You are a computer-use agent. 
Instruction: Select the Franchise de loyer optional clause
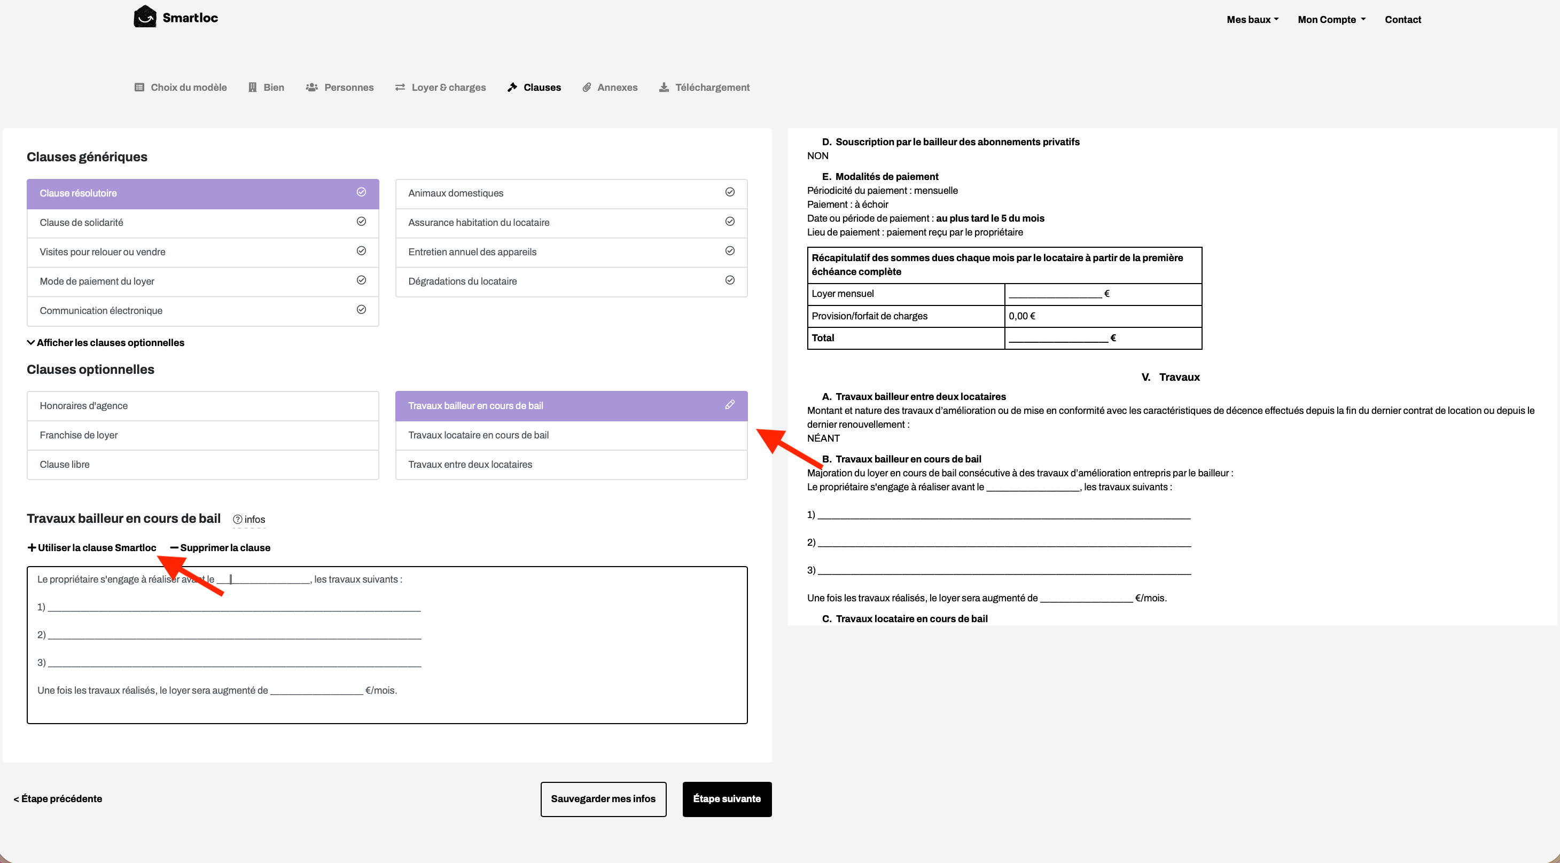pos(203,435)
